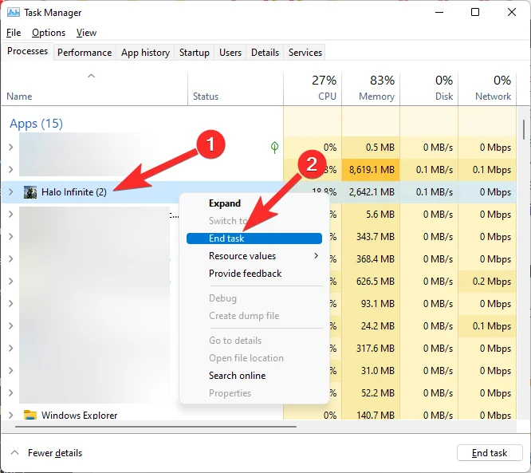Select the Windows Explorer row name
Viewport: 531px width, 473px height.
click(79, 415)
